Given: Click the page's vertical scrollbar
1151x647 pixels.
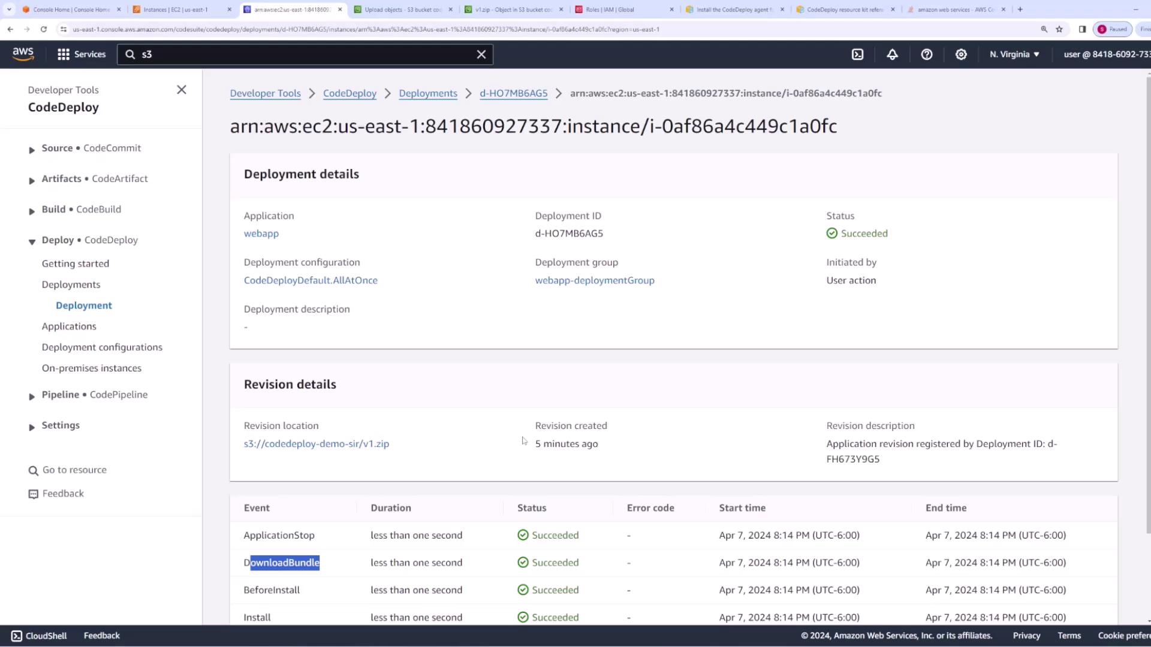Looking at the screenshot, I should coord(1147,300).
